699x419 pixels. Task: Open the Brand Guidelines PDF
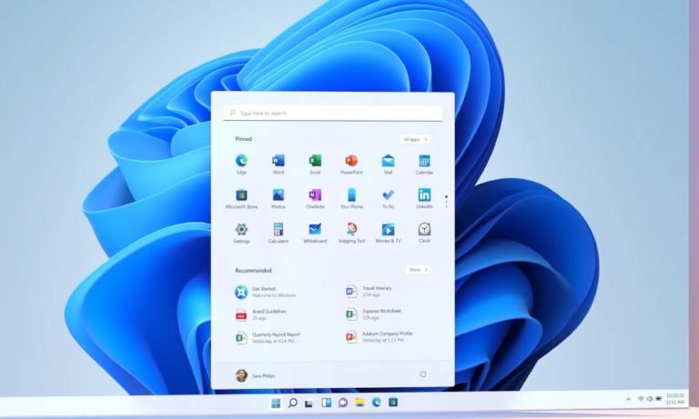click(260, 314)
